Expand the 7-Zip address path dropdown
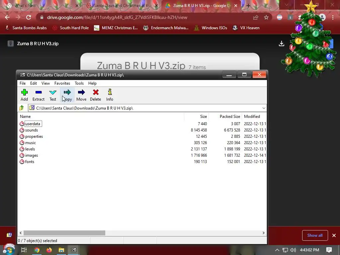Image resolution: width=340 pixels, height=255 pixels. click(x=264, y=108)
